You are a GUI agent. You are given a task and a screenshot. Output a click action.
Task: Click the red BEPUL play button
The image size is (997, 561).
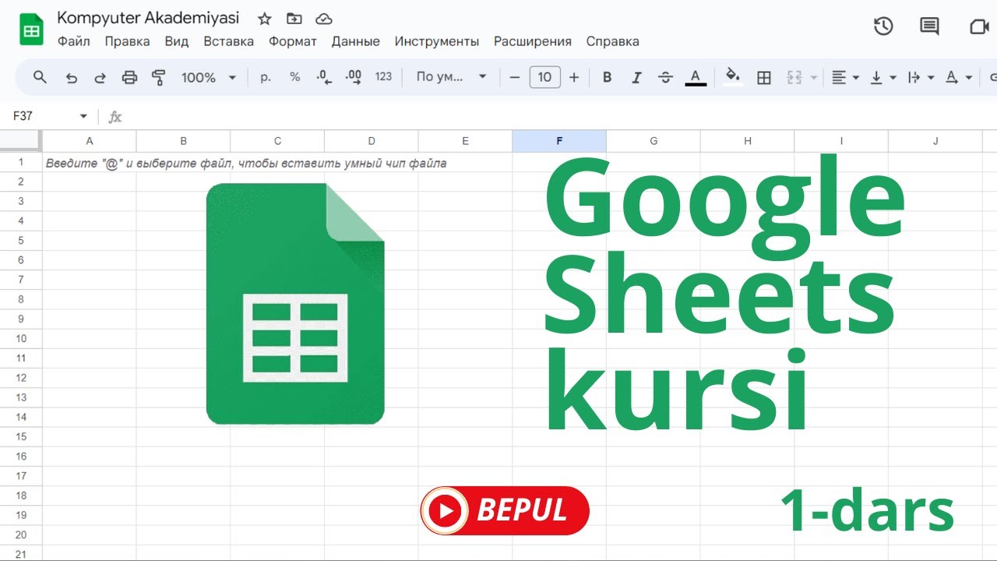point(505,510)
